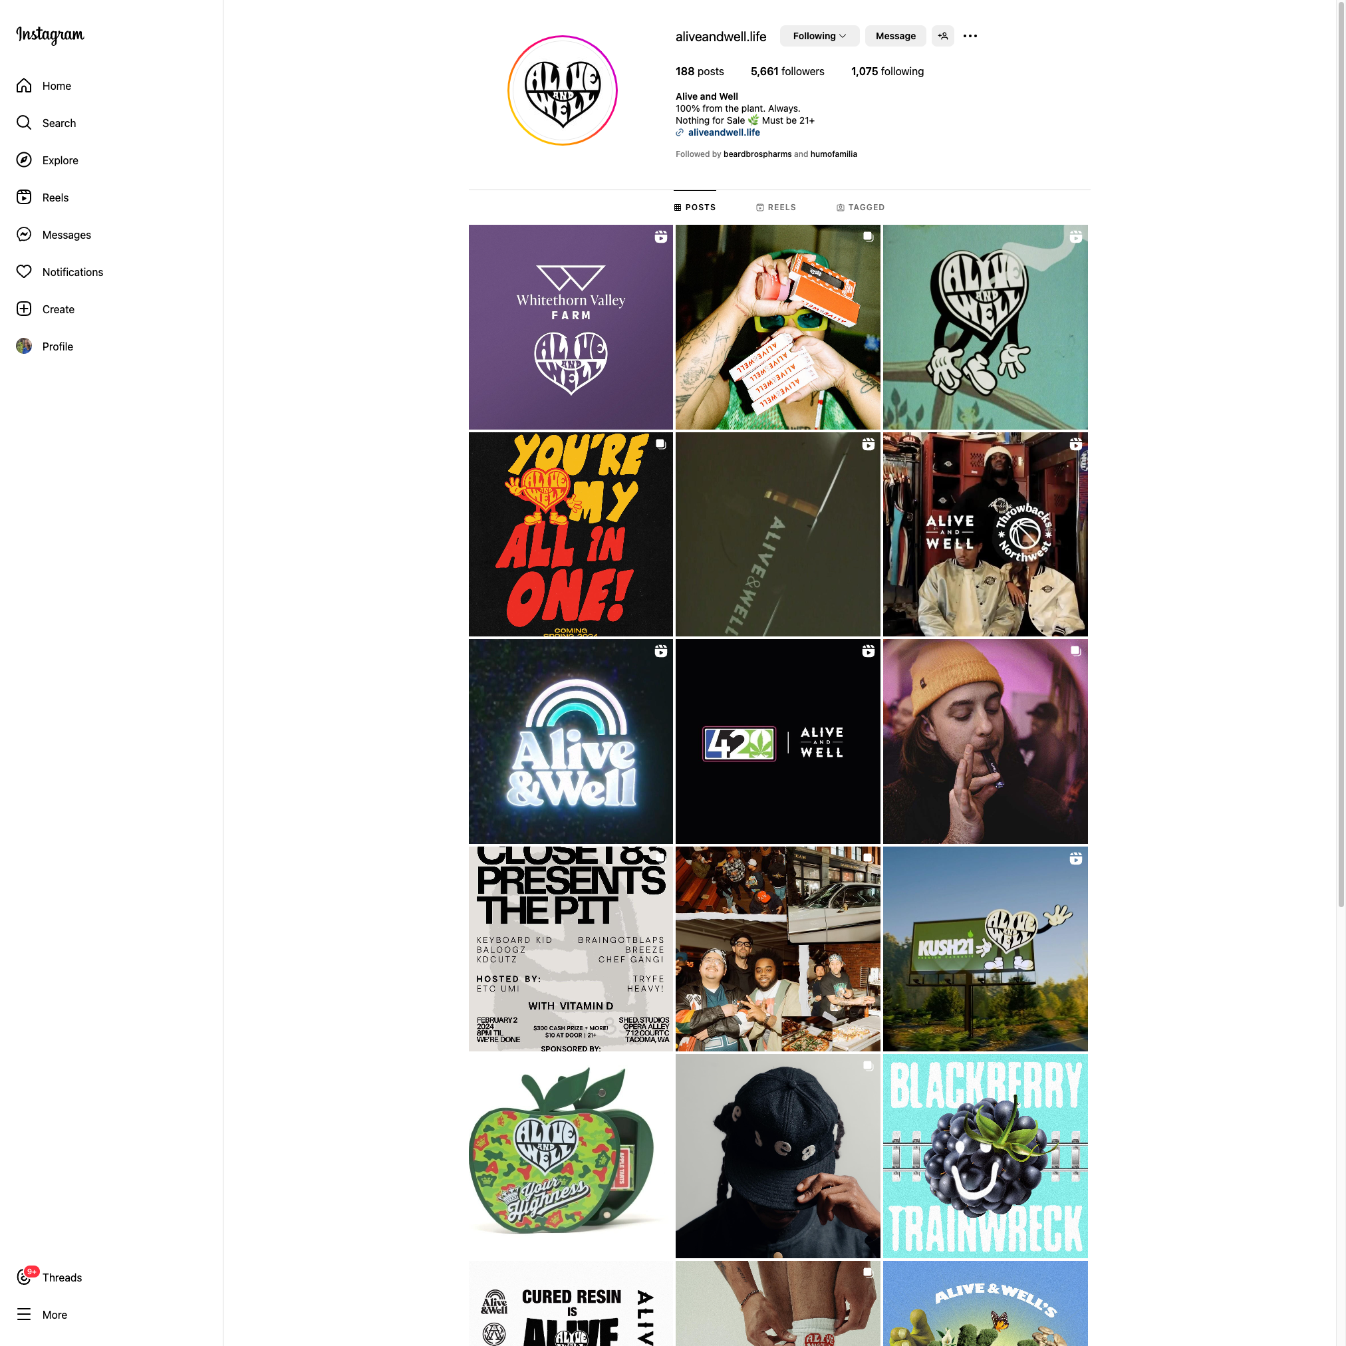
Task: Open the Messages messenger icon
Action: click(24, 235)
